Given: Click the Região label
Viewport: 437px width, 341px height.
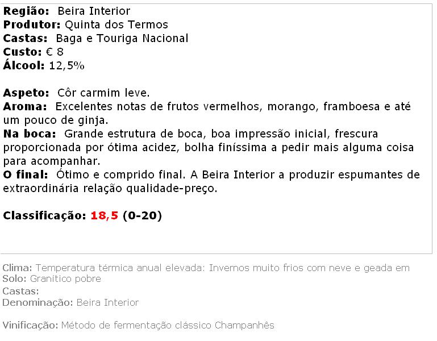Looking at the screenshot, I should pos(26,11).
